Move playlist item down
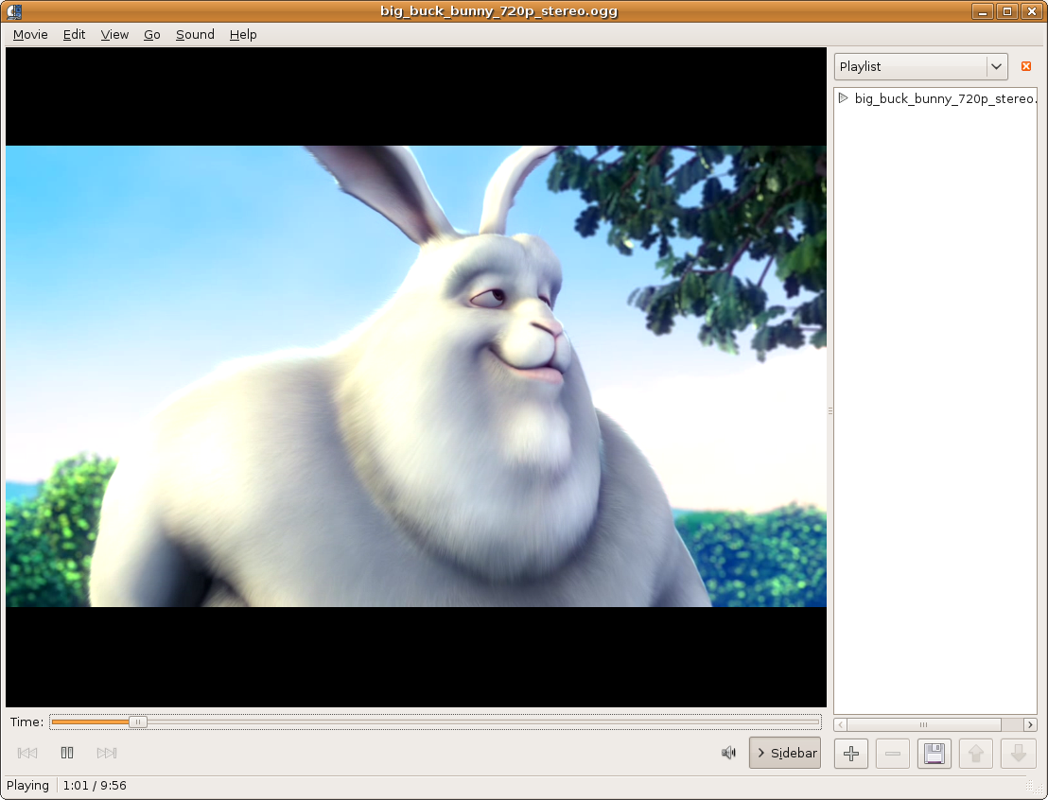This screenshot has height=800, width=1048. pos(1017,754)
